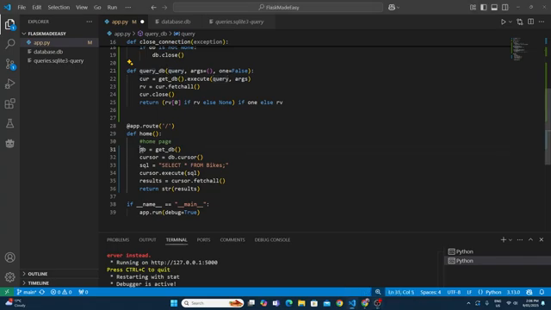Click the FlaskMadeEasy command center search box
The height and width of the screenshot is (310, 551).
tap(278, 8)
